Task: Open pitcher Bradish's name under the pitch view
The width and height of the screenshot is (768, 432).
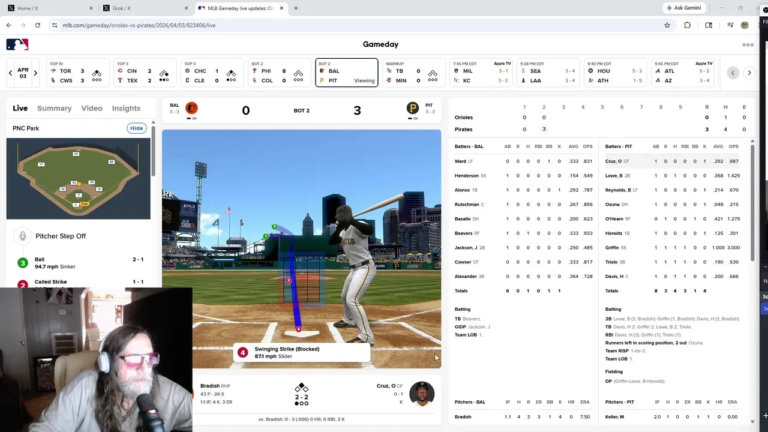Action: (x=210, y=386)
